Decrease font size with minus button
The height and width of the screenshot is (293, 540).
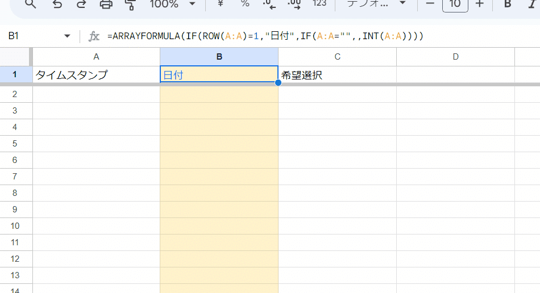(430, 4)
